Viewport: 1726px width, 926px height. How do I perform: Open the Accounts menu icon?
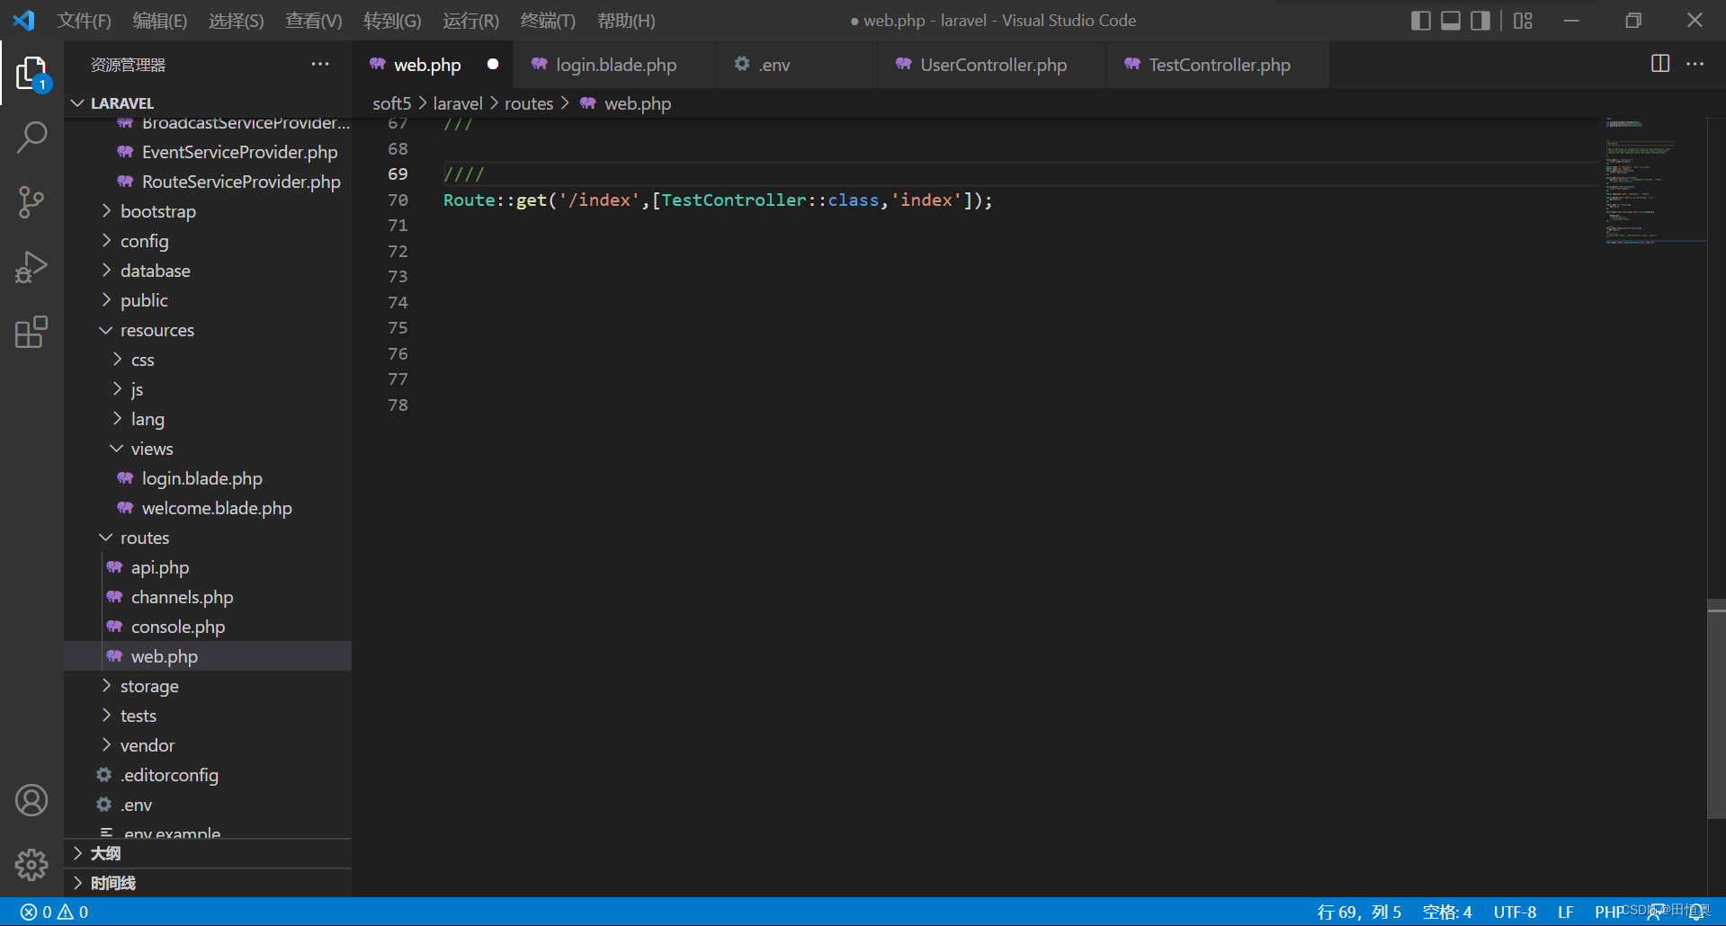pyautogui.click(x=31, y=800)
